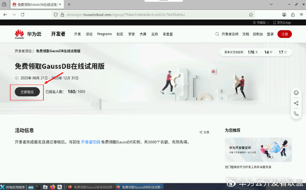Open the site search magnifier
This screenshot has width=306, height=190.
point(217,34)
